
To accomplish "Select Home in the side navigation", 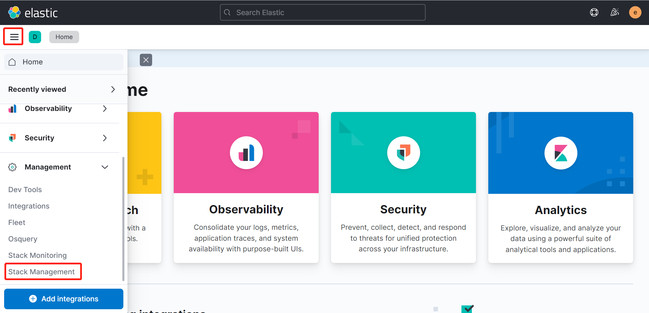I will click(x=64, y=62).
